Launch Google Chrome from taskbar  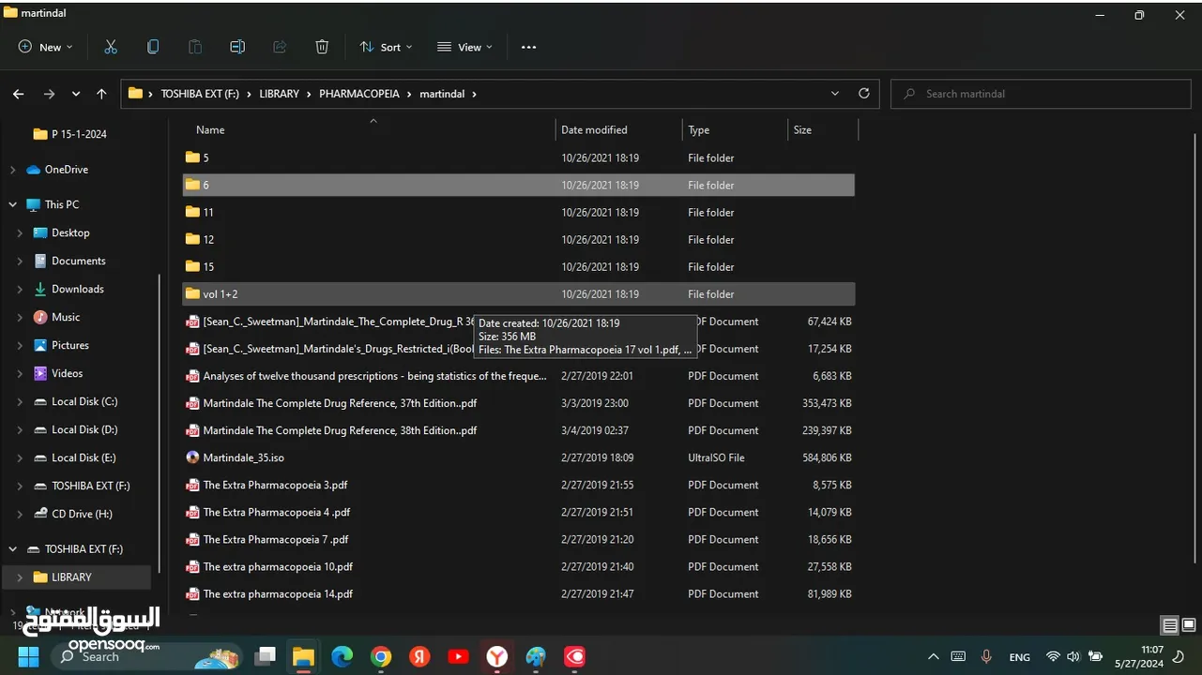380,656
